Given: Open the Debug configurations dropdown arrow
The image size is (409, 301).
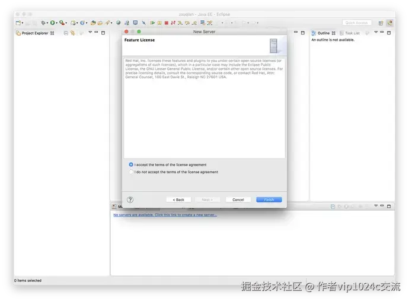Looking at the screenshot, I should [x=47, y=23].
